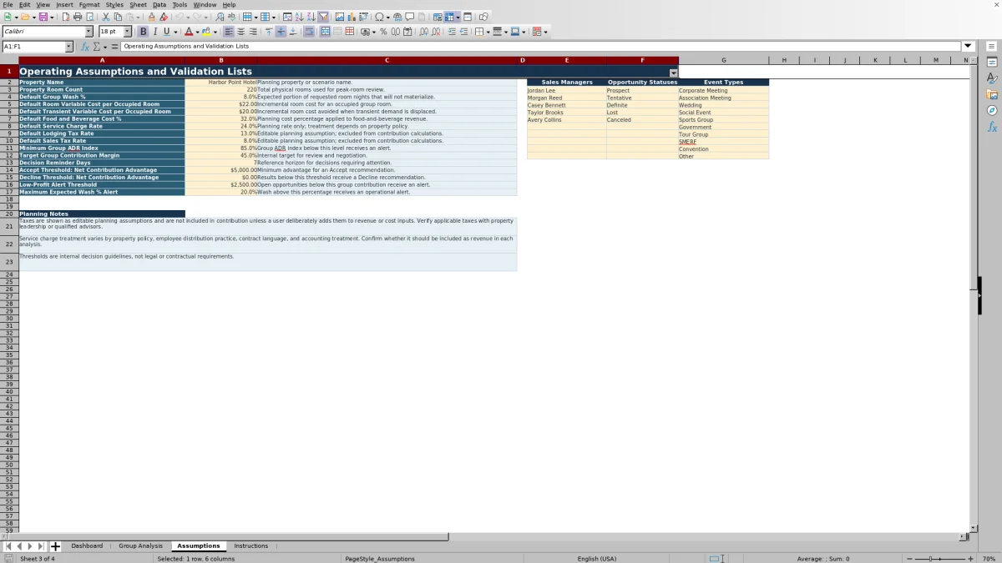Toggle Align Left button

[x=228, y=32]
